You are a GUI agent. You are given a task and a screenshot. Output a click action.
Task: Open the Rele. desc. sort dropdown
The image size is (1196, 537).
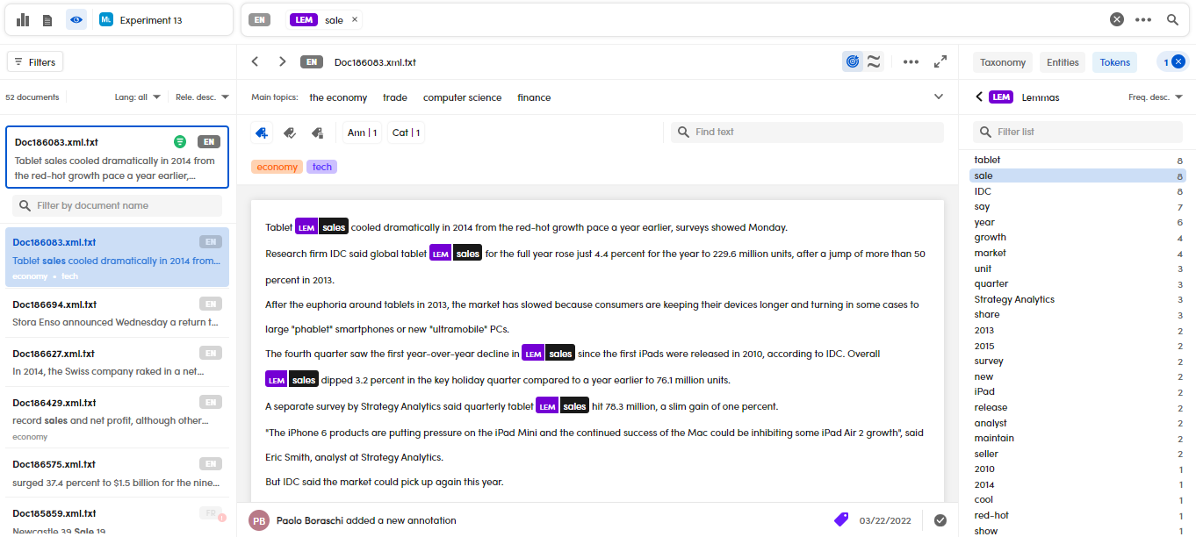[202, 97]
